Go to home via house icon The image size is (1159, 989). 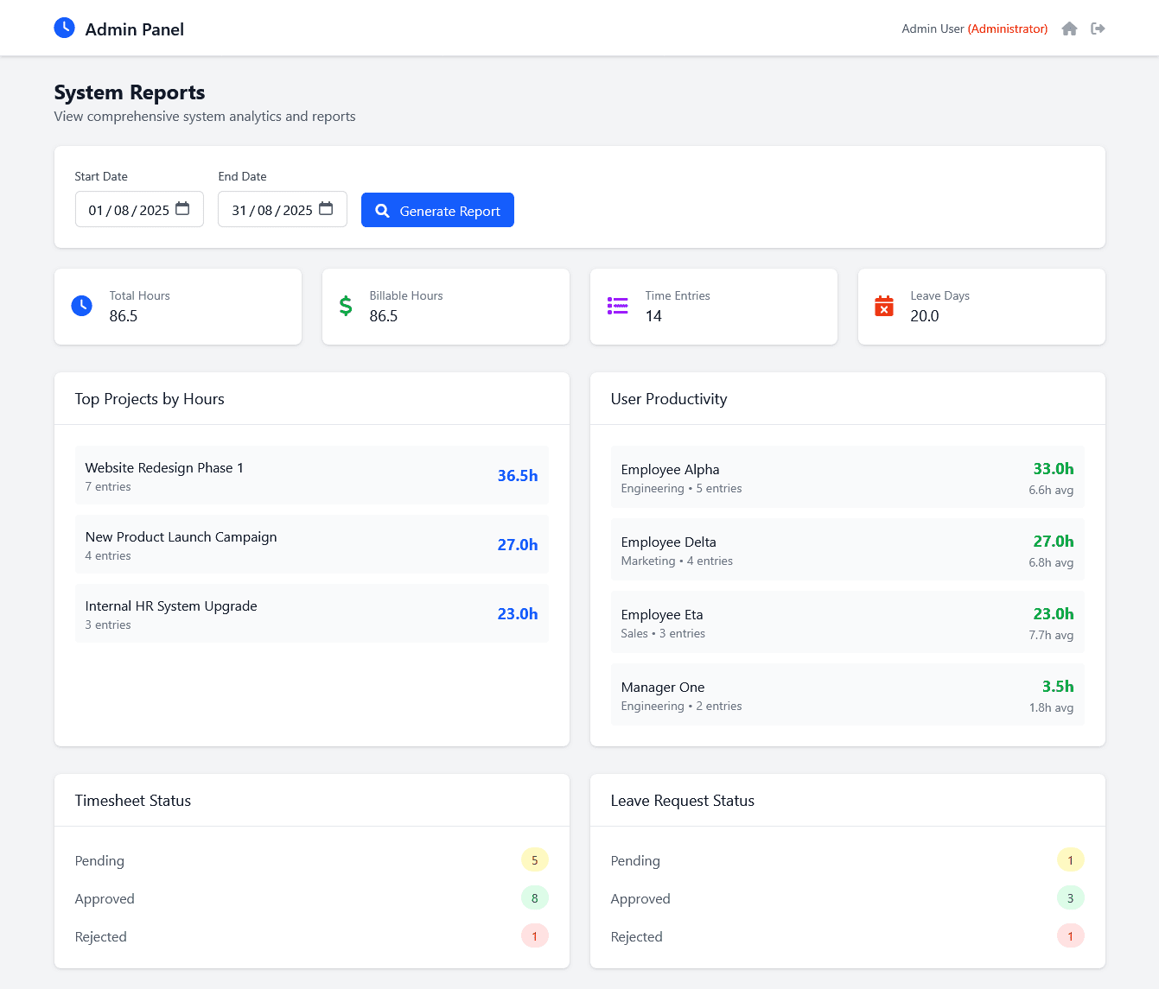point(1069,29)
